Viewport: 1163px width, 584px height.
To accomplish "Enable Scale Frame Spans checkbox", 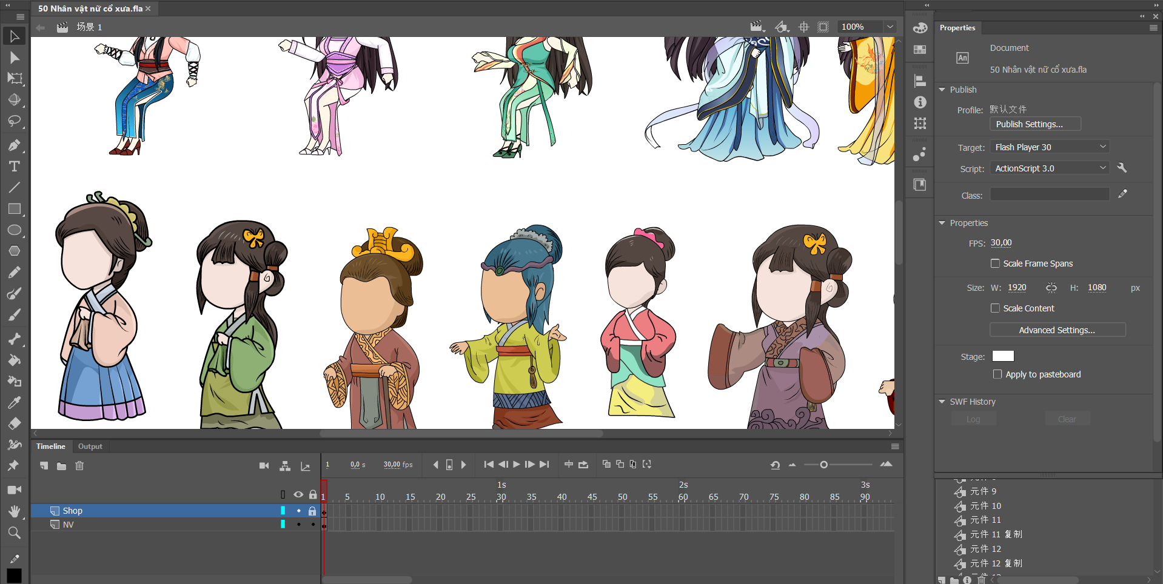I will [995, 264].
